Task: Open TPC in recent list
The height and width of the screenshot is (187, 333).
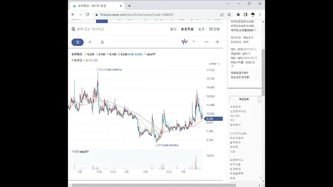Action: coord(232,120)
